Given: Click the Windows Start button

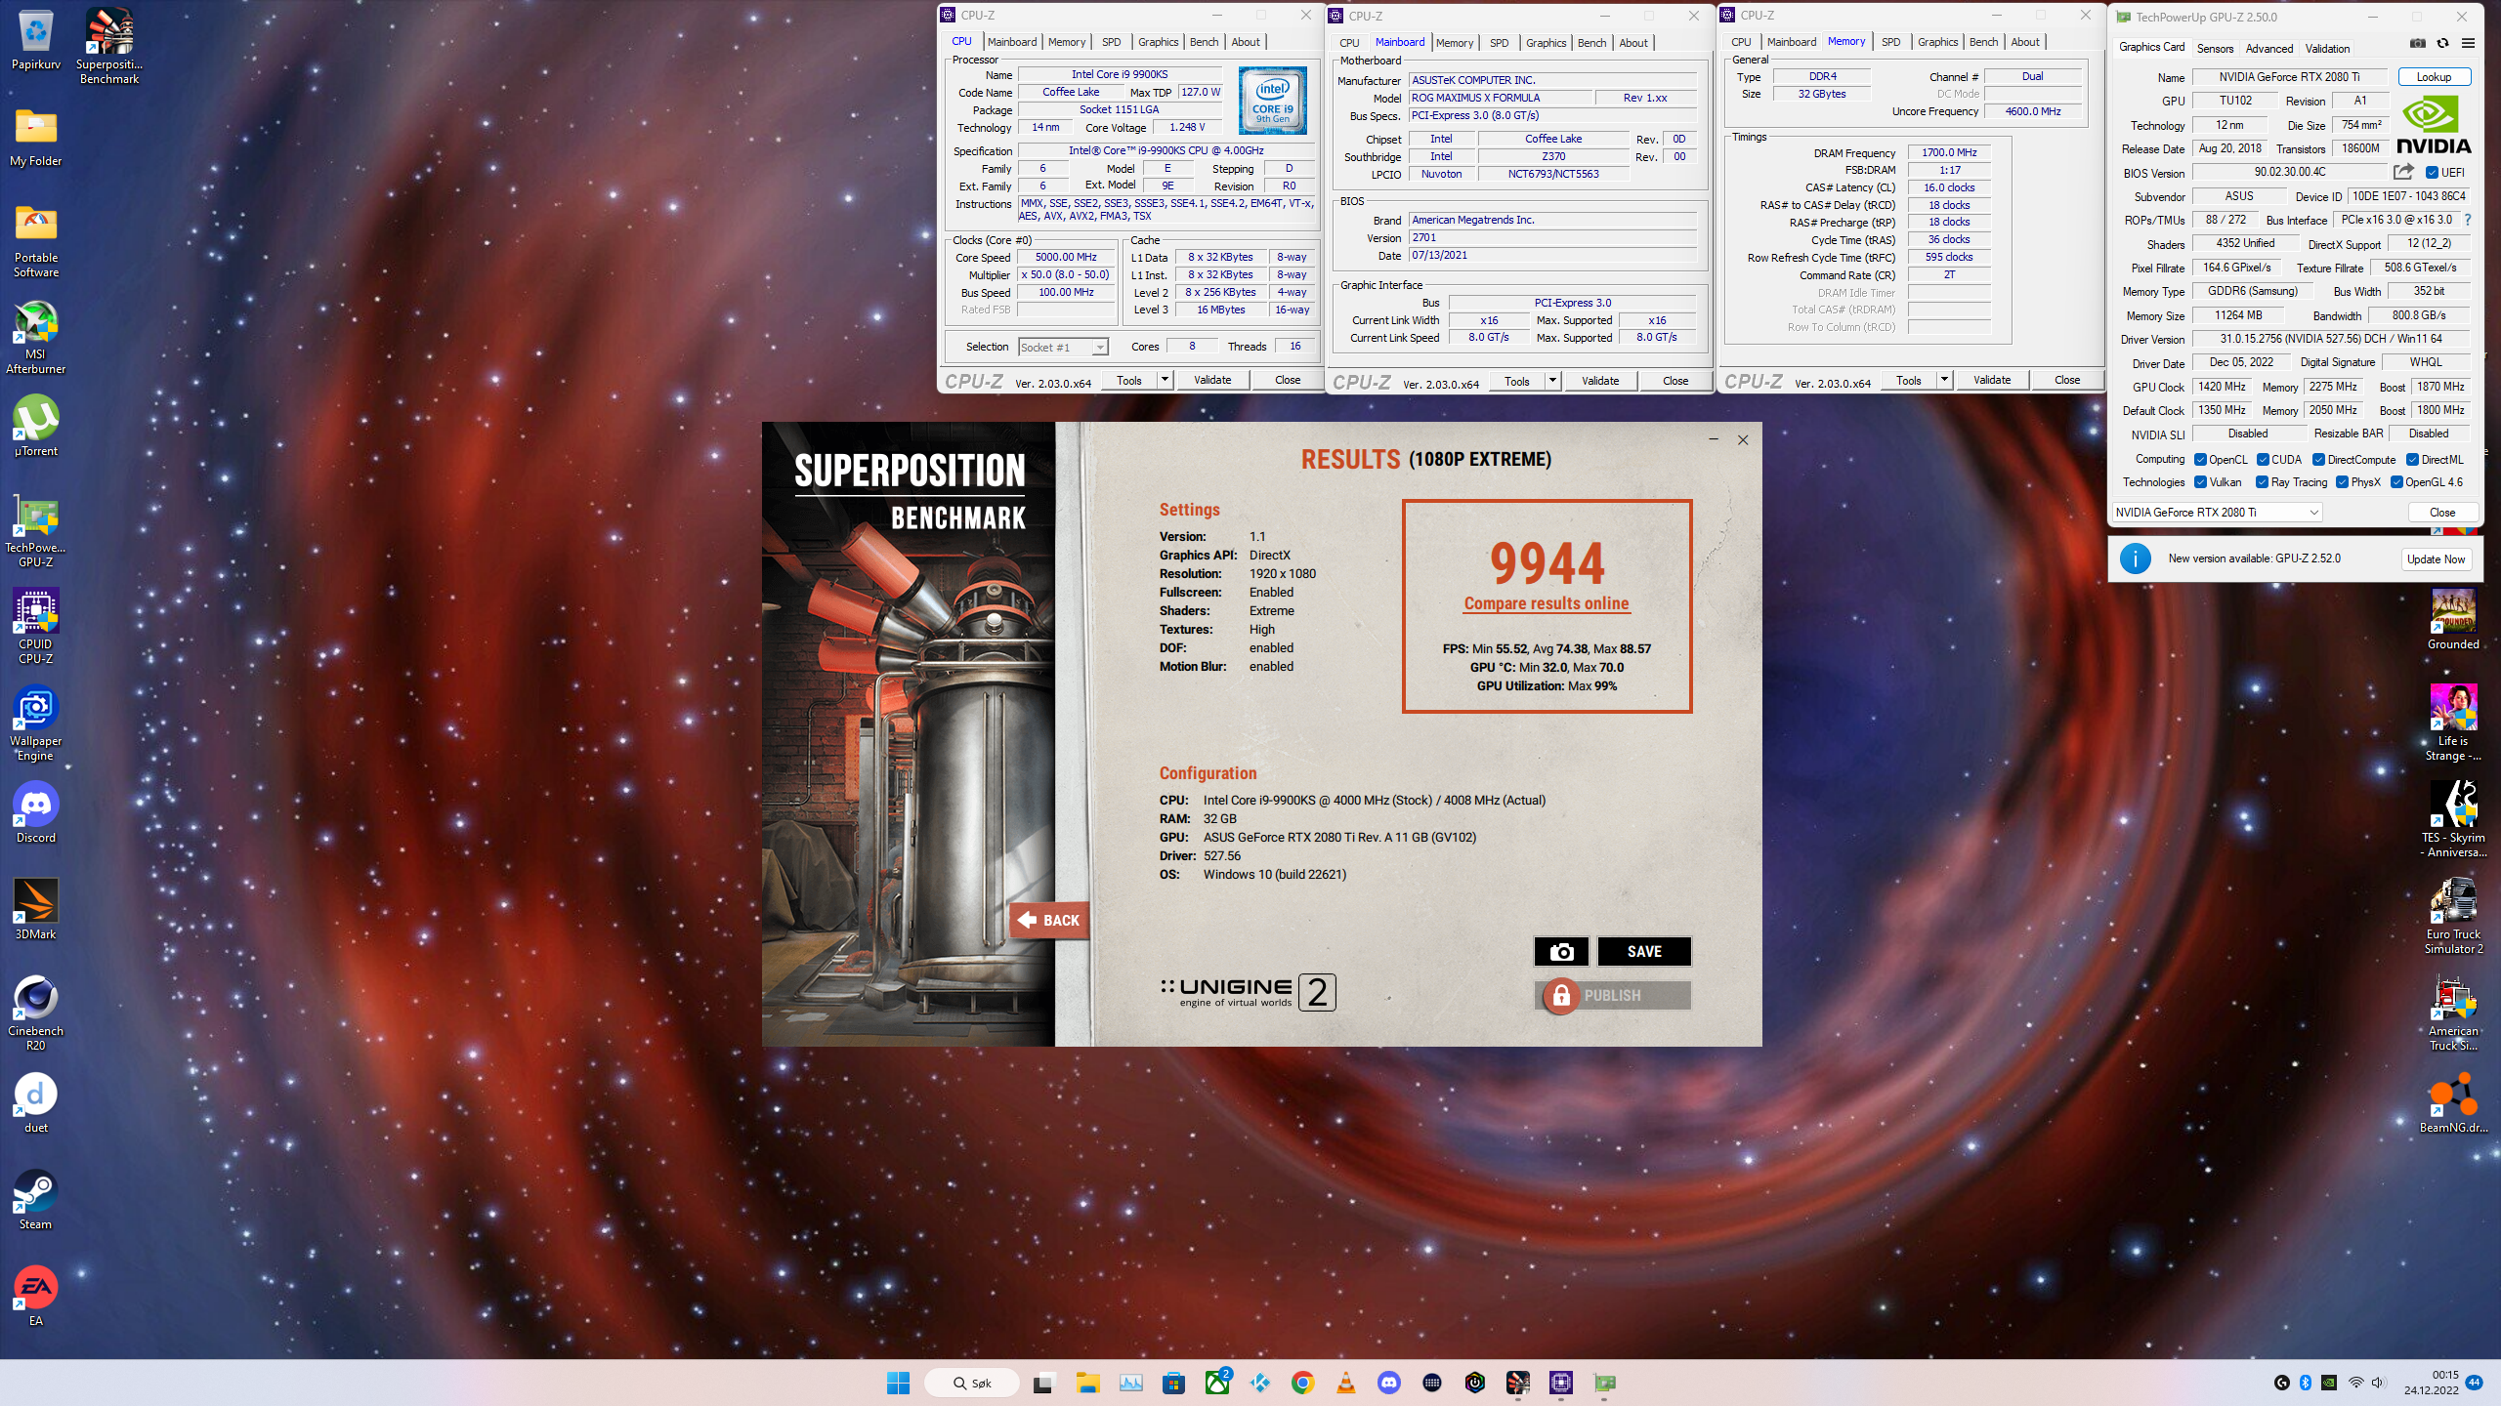Looking at the screenshot, I should pyautogui.click(x=898, y=1383).
